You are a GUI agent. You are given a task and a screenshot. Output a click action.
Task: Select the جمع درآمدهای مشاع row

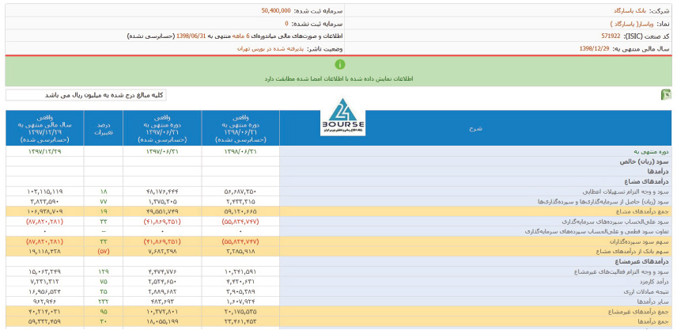tap(475, 211)
